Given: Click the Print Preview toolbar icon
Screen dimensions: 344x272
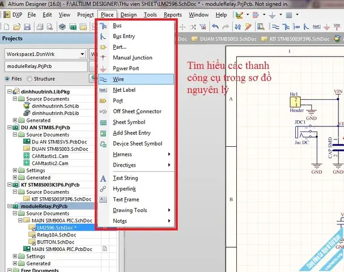Looking at the screenshot, I should coord(50,27).
